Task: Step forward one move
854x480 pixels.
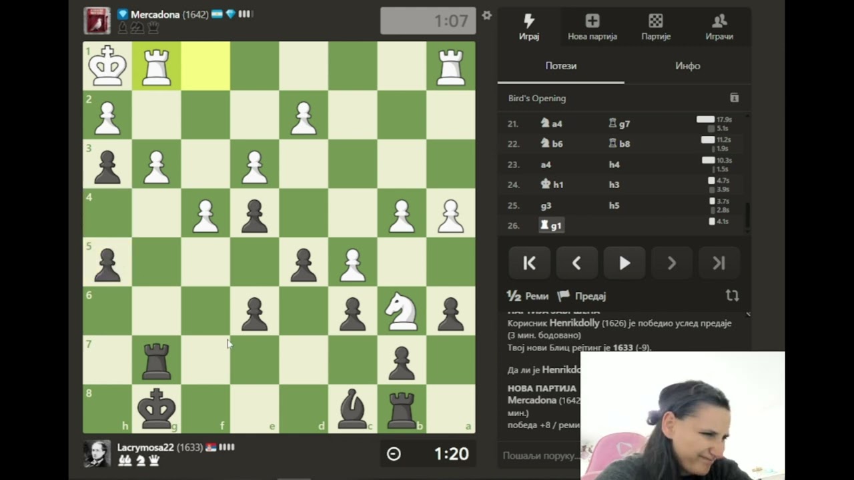Action: [672, 263]
